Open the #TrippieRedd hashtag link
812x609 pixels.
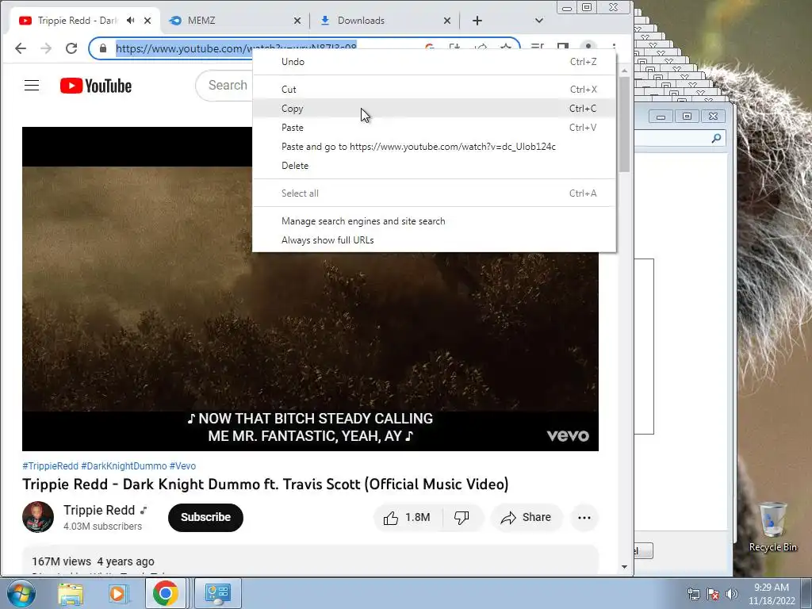click(50, 466)
